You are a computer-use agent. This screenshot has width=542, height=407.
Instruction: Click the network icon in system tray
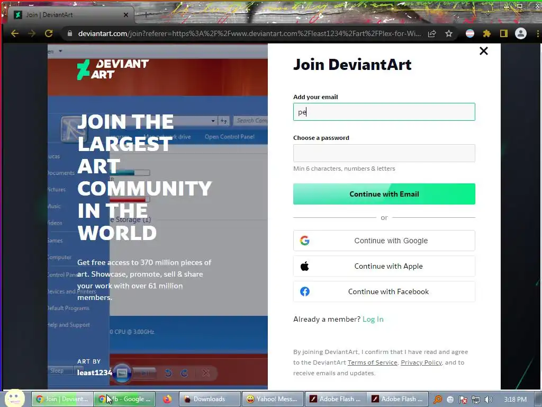[x=476, y=400]
